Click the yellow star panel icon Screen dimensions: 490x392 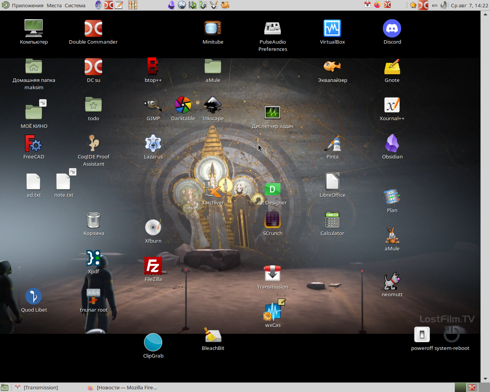(x=413, y=5)
